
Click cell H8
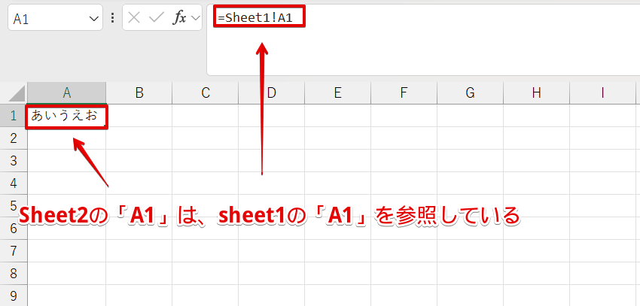coord(536,274)
